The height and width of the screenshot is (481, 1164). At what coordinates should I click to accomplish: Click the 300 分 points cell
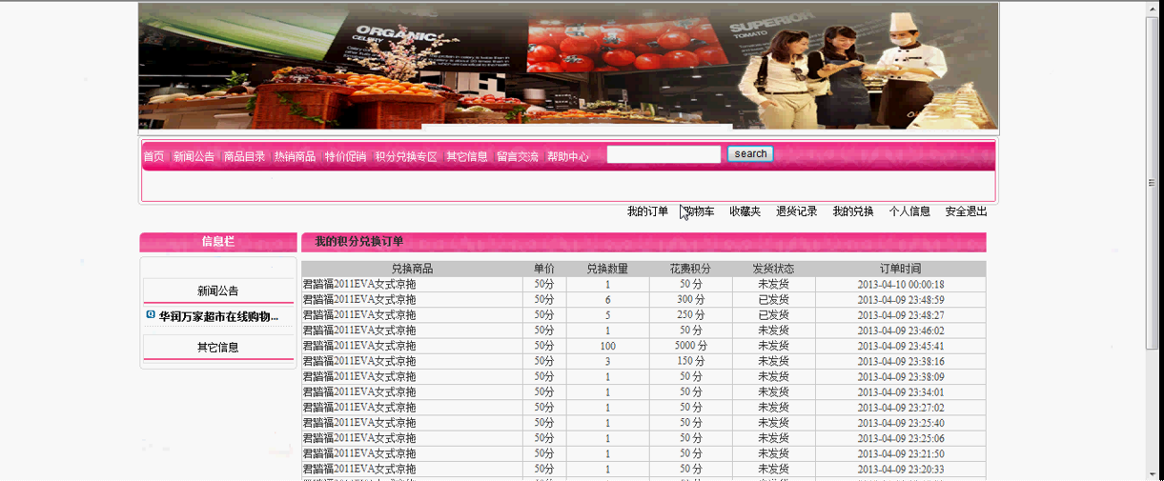(691, 300)
